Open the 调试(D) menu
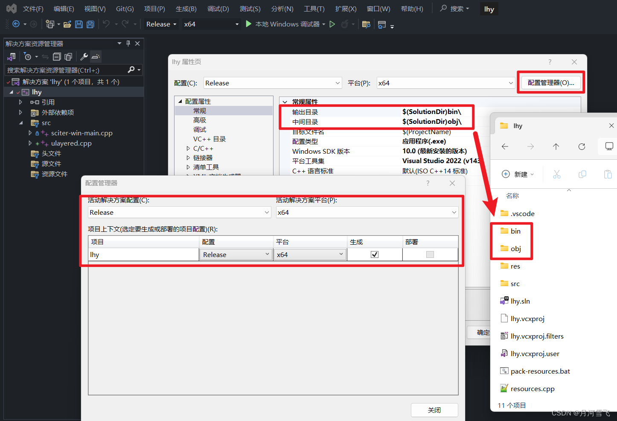This screenshot has height=421, width=617. click(218, 9)
